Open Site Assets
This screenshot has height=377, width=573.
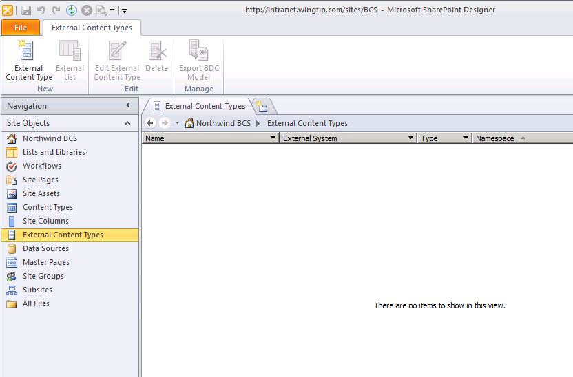coord(70,193)
